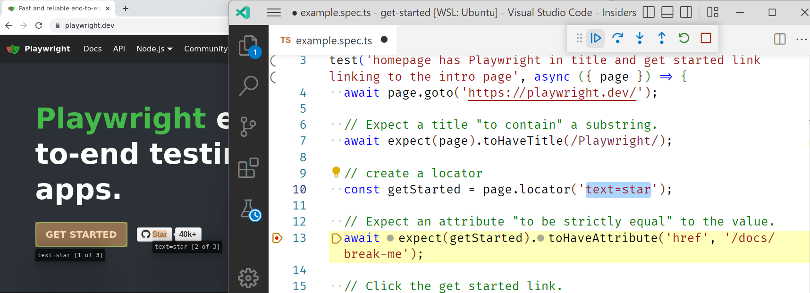Click the GET STARTED button in browser

pos(81,234)
